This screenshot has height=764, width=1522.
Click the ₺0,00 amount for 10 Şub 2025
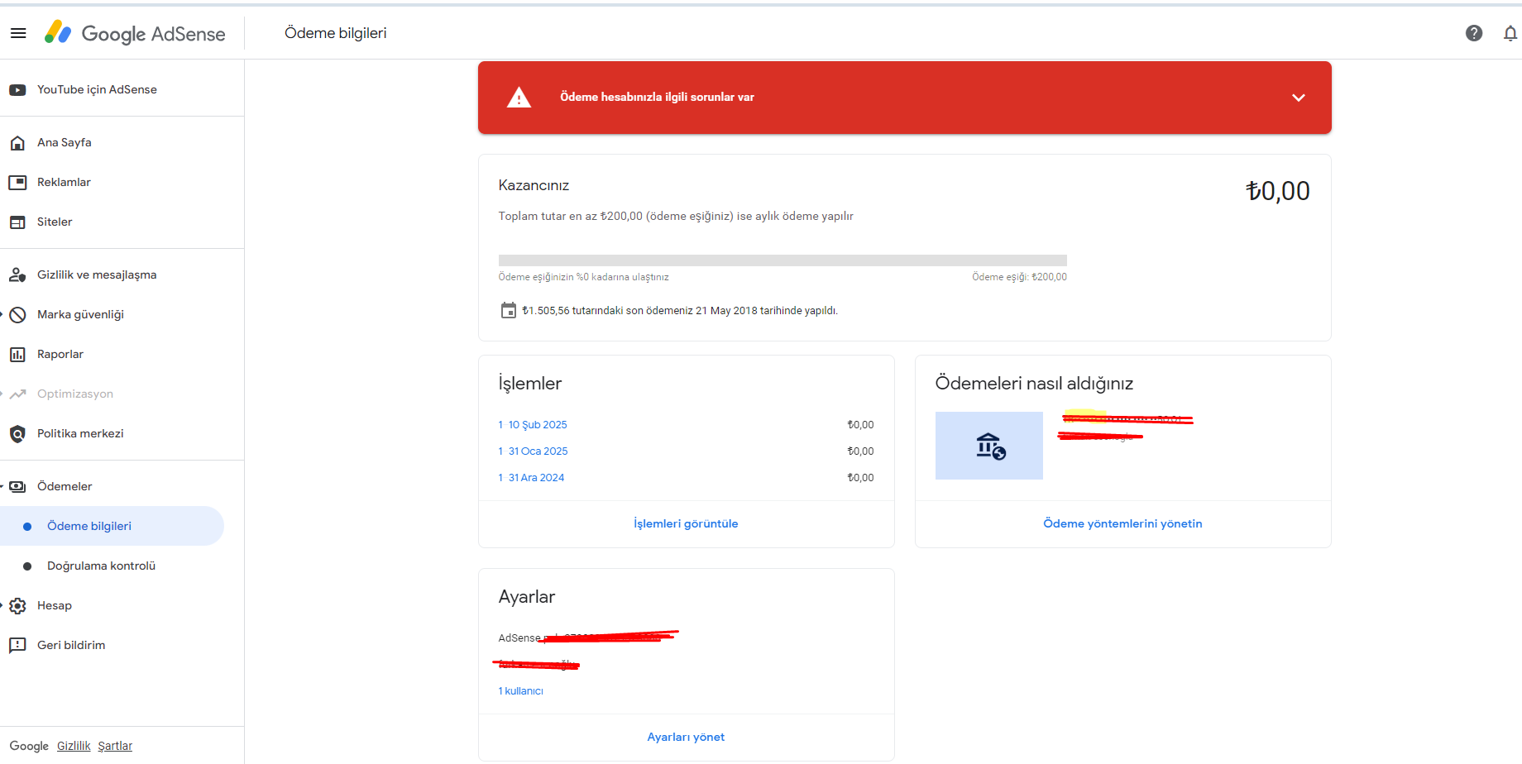[860, 424]
